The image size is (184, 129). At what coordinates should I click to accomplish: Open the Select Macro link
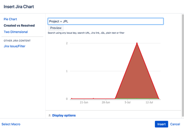11,124
